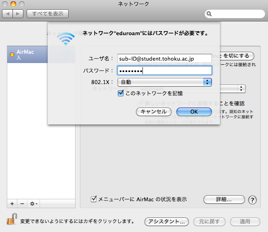
Task: Click the ユーザ名 text field
Action: tap(164, 59)
